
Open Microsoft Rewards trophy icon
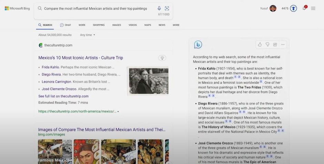[x=293, y=9]
